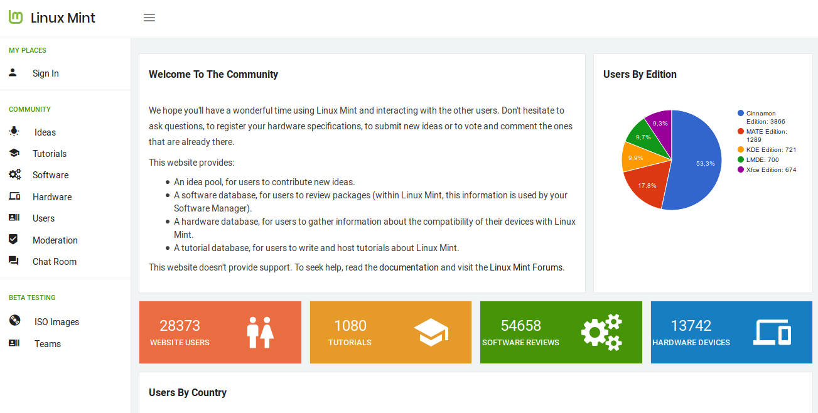Click the Chat Room speech bubbles icon
Viewport: 818px width, 413px height.
(13, 261)
